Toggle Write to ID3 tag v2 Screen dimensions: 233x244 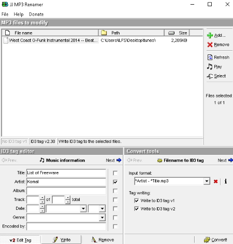coord(137,209)
